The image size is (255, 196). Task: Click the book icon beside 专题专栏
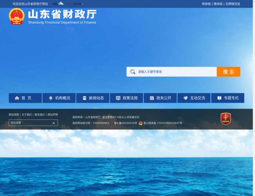click(219, 98)
